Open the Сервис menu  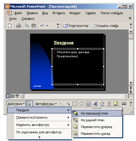91,13
